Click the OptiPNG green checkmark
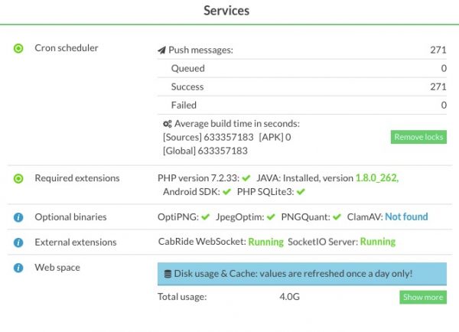This screenshot has height=332, width=459. (x=205, y=217)
